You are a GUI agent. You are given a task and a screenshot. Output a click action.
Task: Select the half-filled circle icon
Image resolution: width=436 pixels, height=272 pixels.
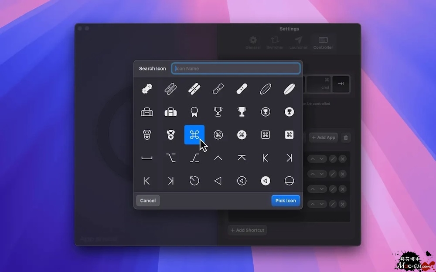click(289, 181)
